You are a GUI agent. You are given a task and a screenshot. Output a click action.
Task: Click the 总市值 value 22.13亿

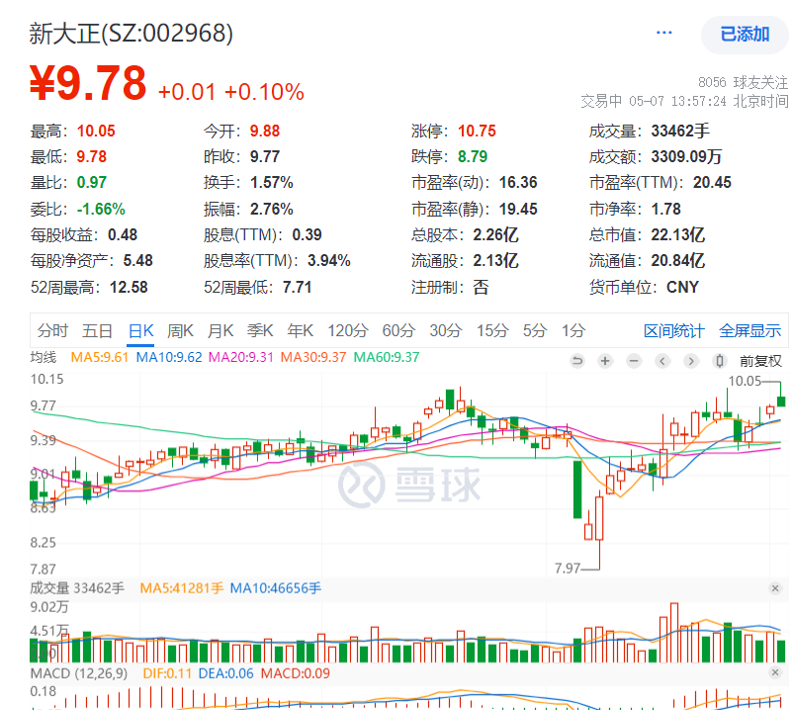[677, 235]
